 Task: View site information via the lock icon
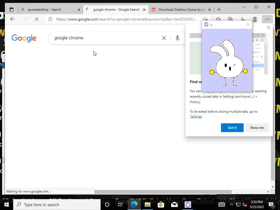coord(50,19)
